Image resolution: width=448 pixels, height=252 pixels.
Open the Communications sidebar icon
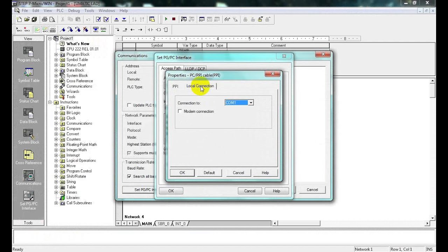29,178
